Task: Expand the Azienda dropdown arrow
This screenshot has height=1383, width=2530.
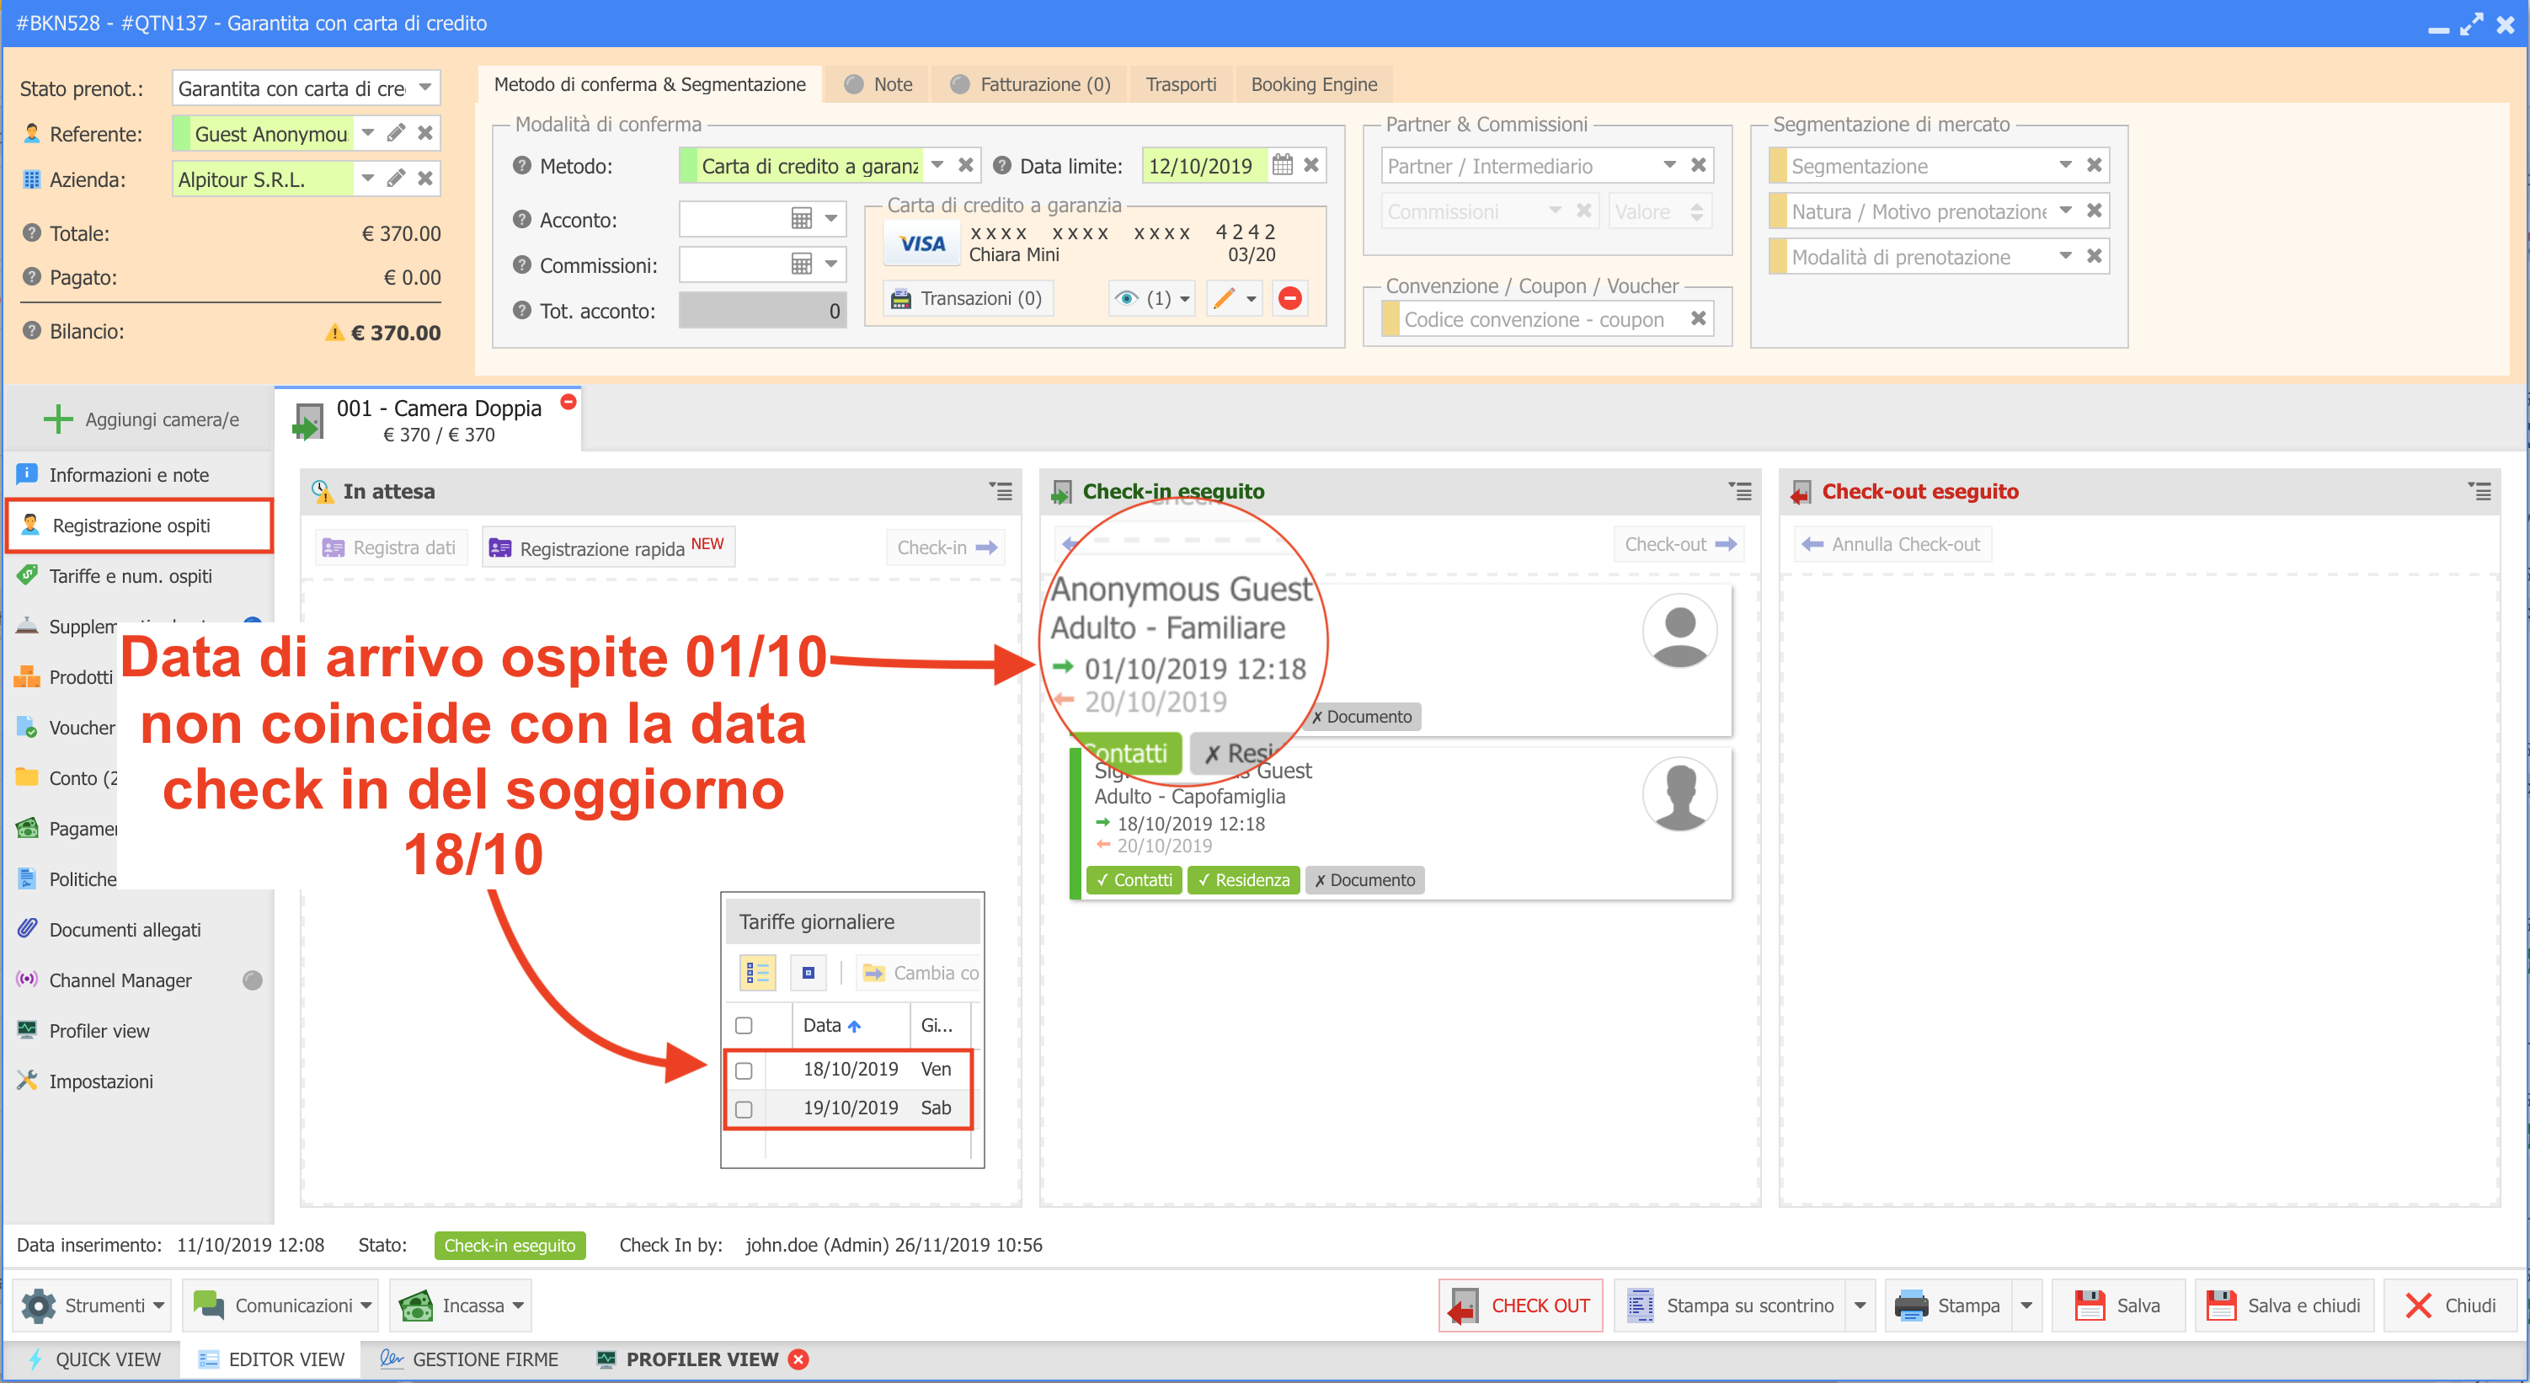Action: click(x=367, y=178)
